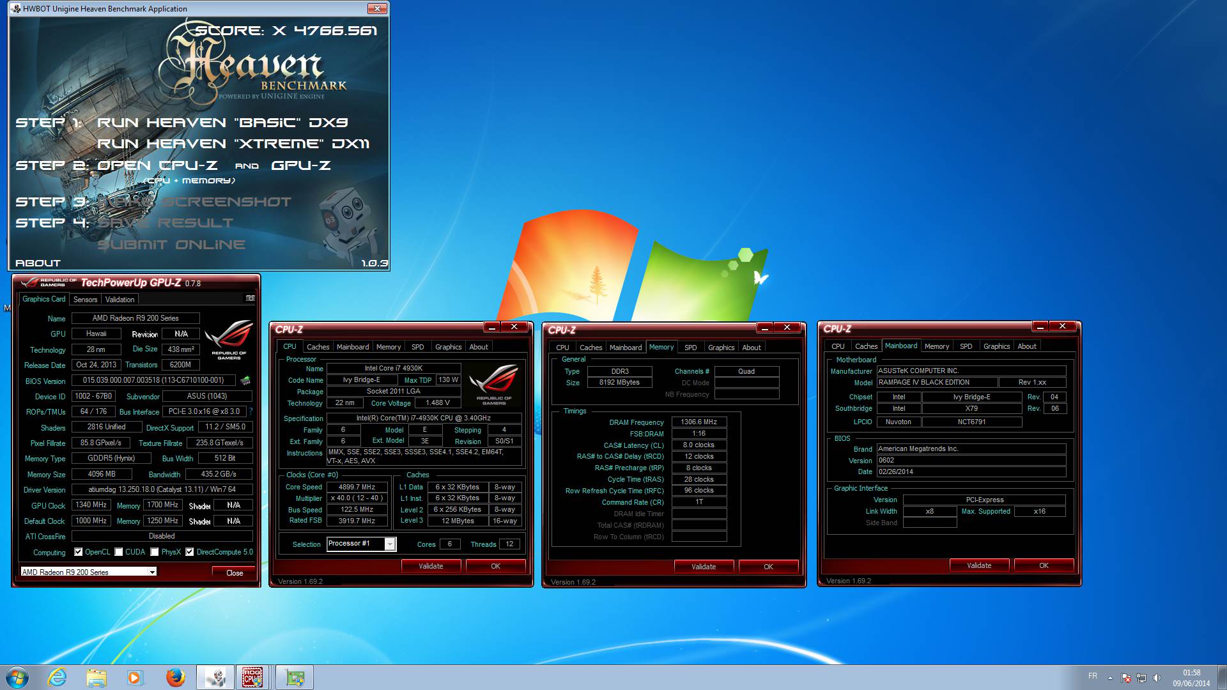Click the Specification field i7-4930K CPU @ 3.40GHz
Image resolution: width=1227 pixels, height=690 pixels.
pos(424,418)
